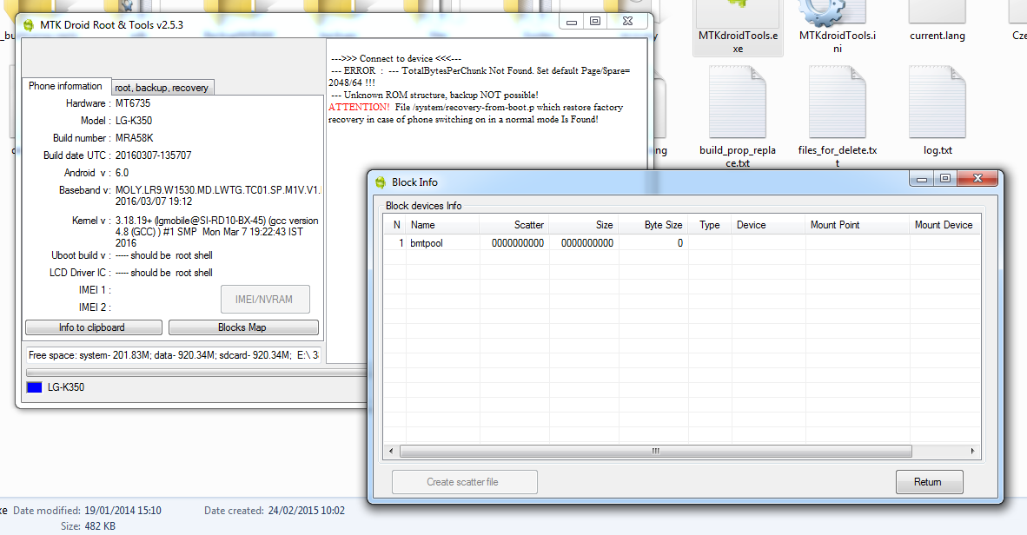Click the Mount Point column header

click(x=858, y=225)
